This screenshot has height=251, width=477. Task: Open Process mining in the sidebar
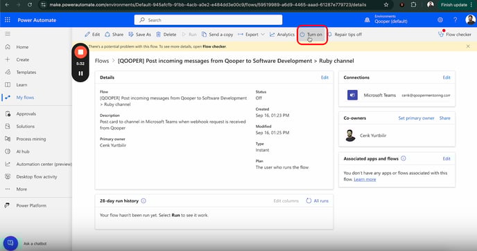click(x=31, y=139)
